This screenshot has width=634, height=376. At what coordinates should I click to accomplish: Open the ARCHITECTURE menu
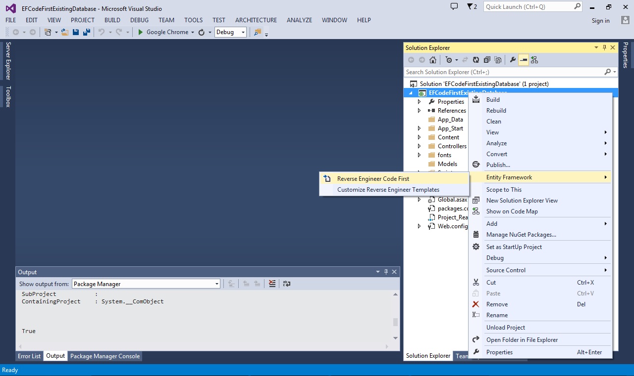coord(256,20)
